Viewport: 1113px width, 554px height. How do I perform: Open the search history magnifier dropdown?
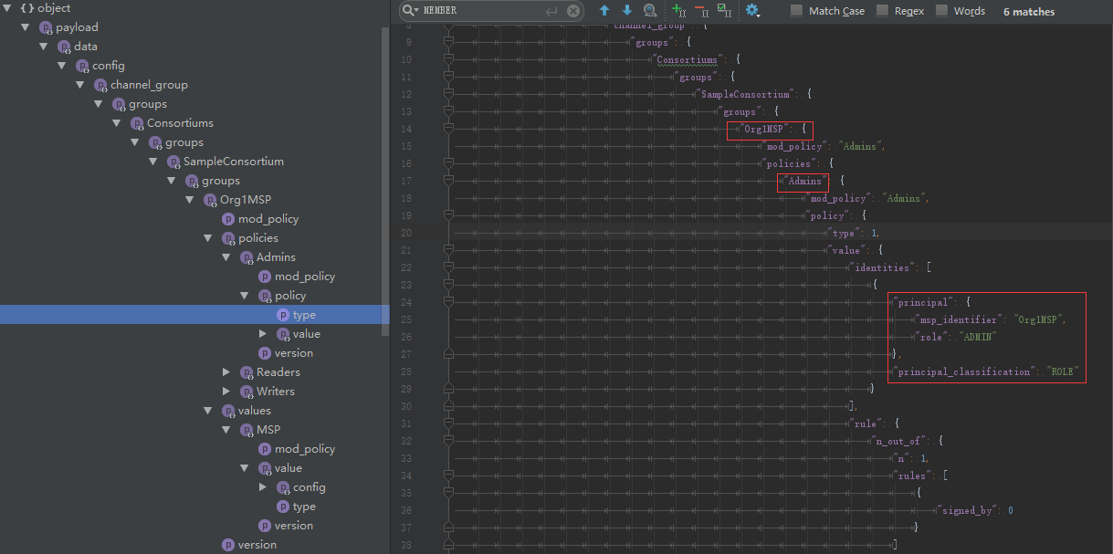click(x=411, y=11)
